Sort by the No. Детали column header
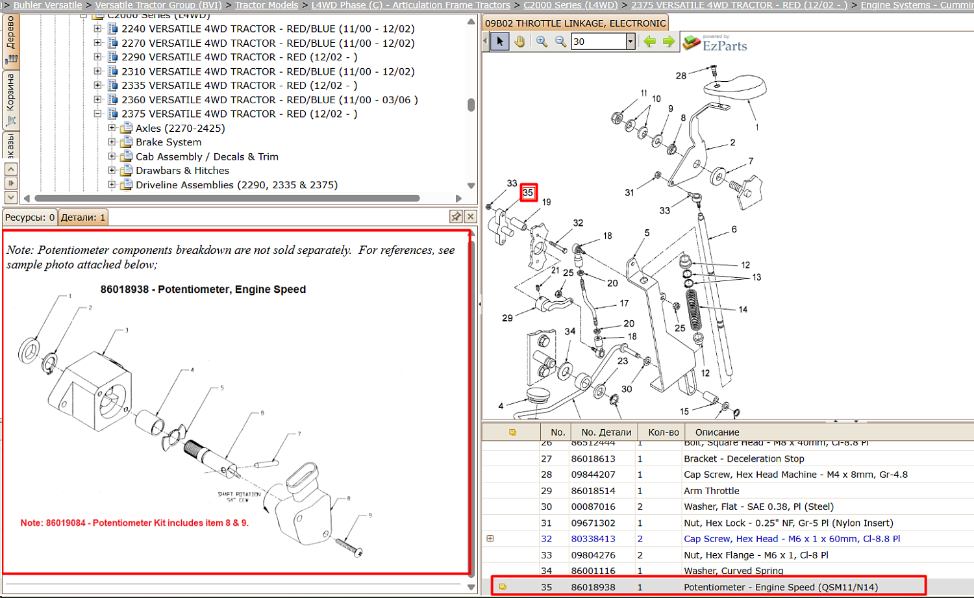The height and width of the screenshot is (598, 974). [x=606, y=432]
